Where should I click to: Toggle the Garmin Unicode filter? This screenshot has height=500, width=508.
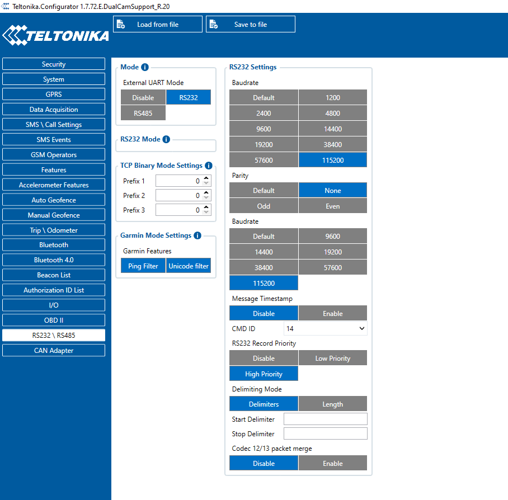pyautogui.click(x=189, y=266)
